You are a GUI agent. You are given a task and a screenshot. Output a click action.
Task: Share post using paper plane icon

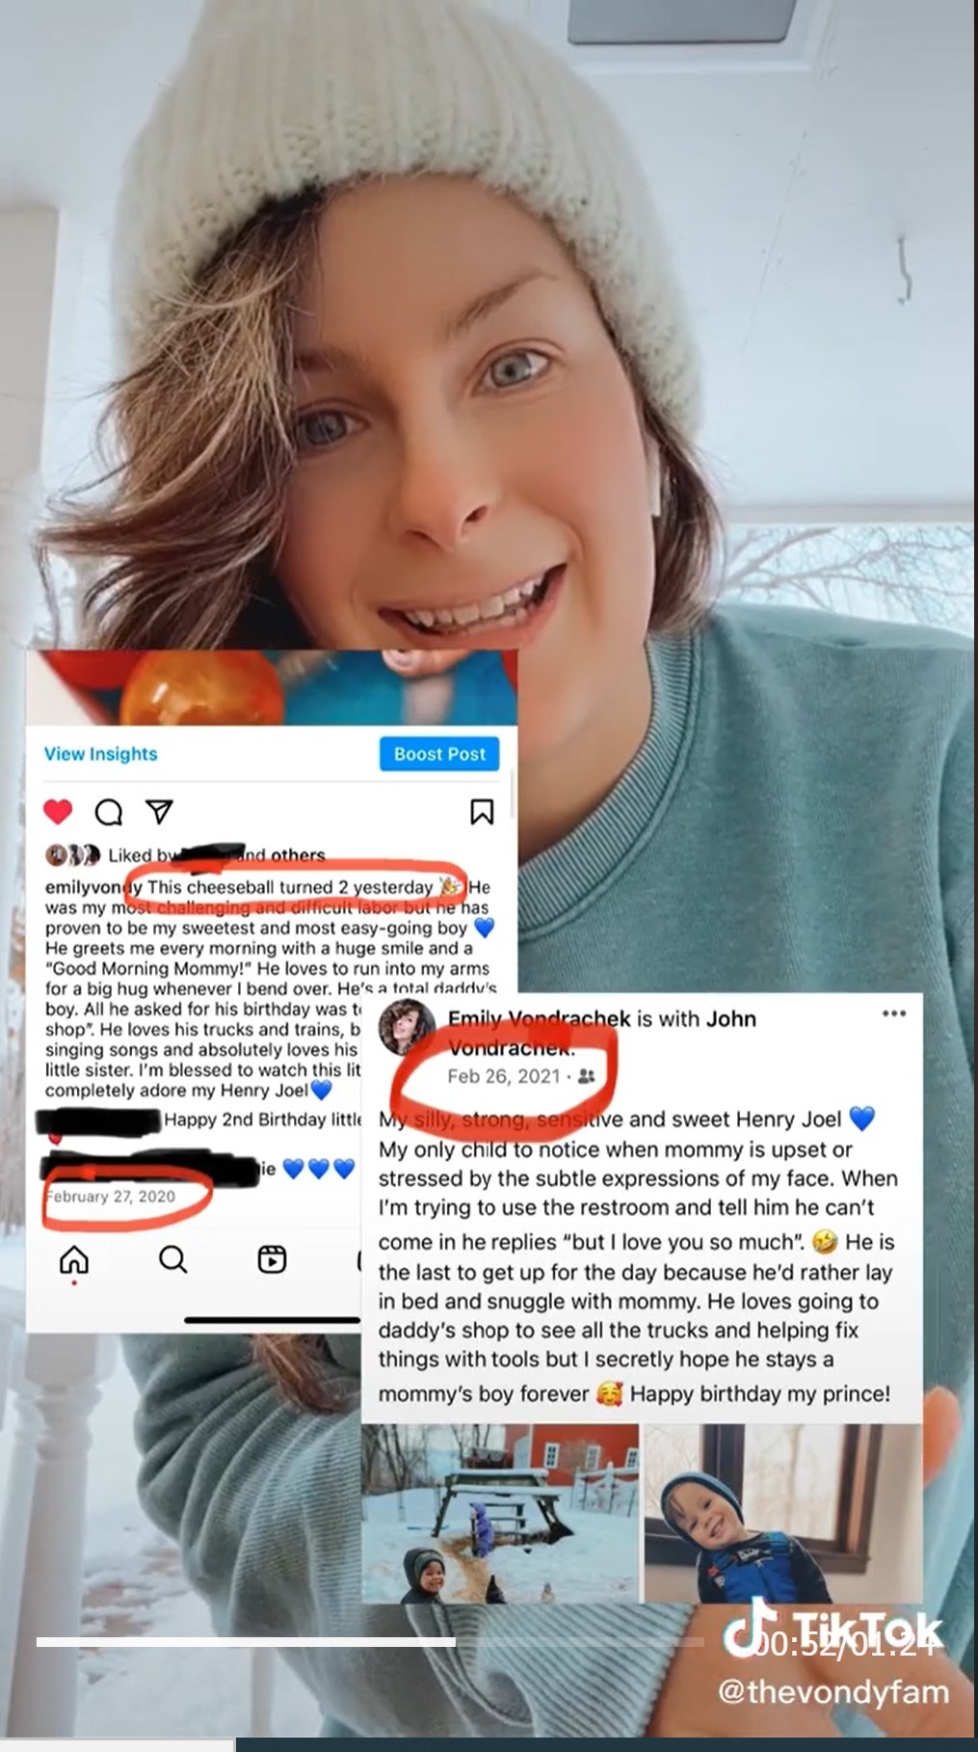[159, 812]
